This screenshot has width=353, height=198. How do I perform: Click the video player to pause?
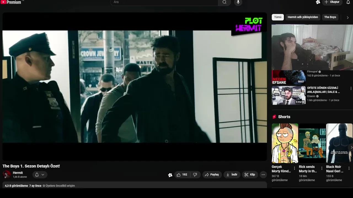pyautogui.click(x=135, y=86)
